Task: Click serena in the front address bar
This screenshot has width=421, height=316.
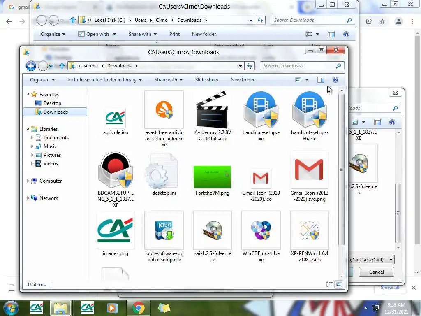Action: (91, 66)
